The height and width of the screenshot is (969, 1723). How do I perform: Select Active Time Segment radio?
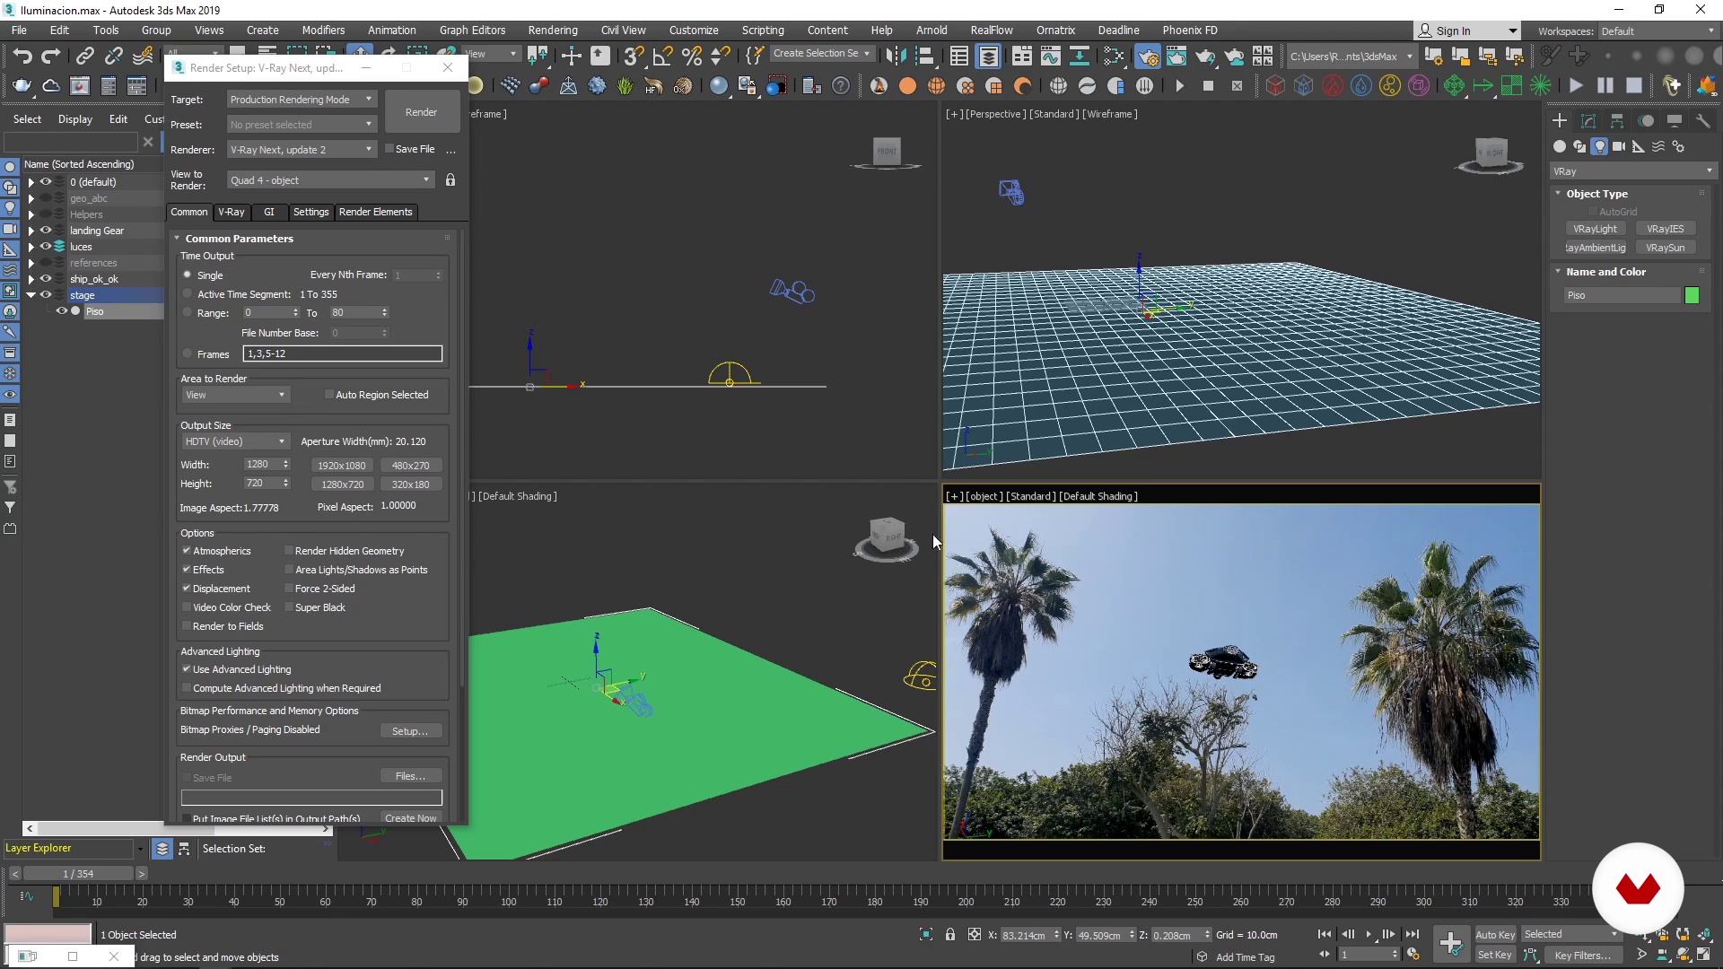coord(188,294)
